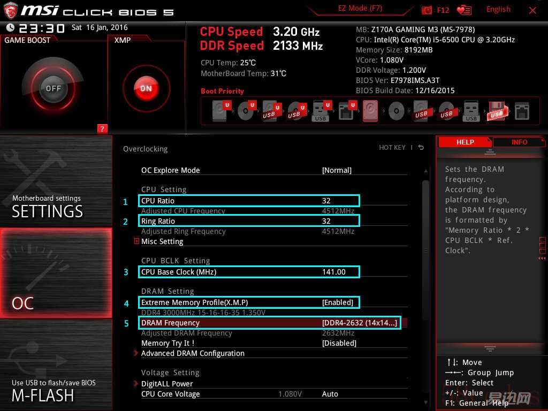
Task: Click the BIOS Ver E7978IMS.A3T text
Action: [x=398, y=80]
